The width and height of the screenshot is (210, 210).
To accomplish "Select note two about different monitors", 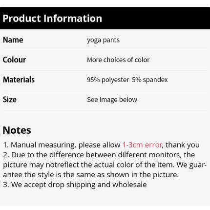I will pos(105,165).
